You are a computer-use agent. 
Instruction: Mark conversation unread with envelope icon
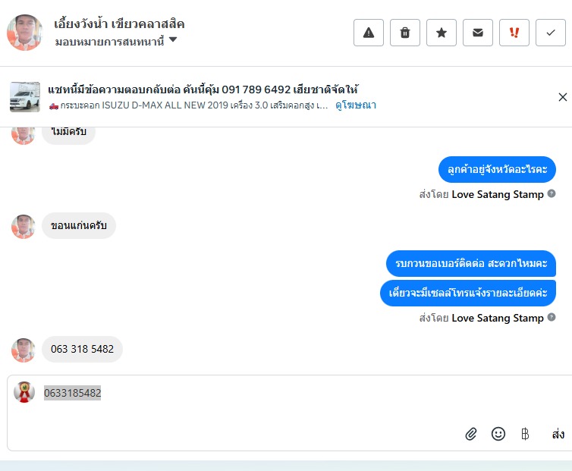pos(478,33)
